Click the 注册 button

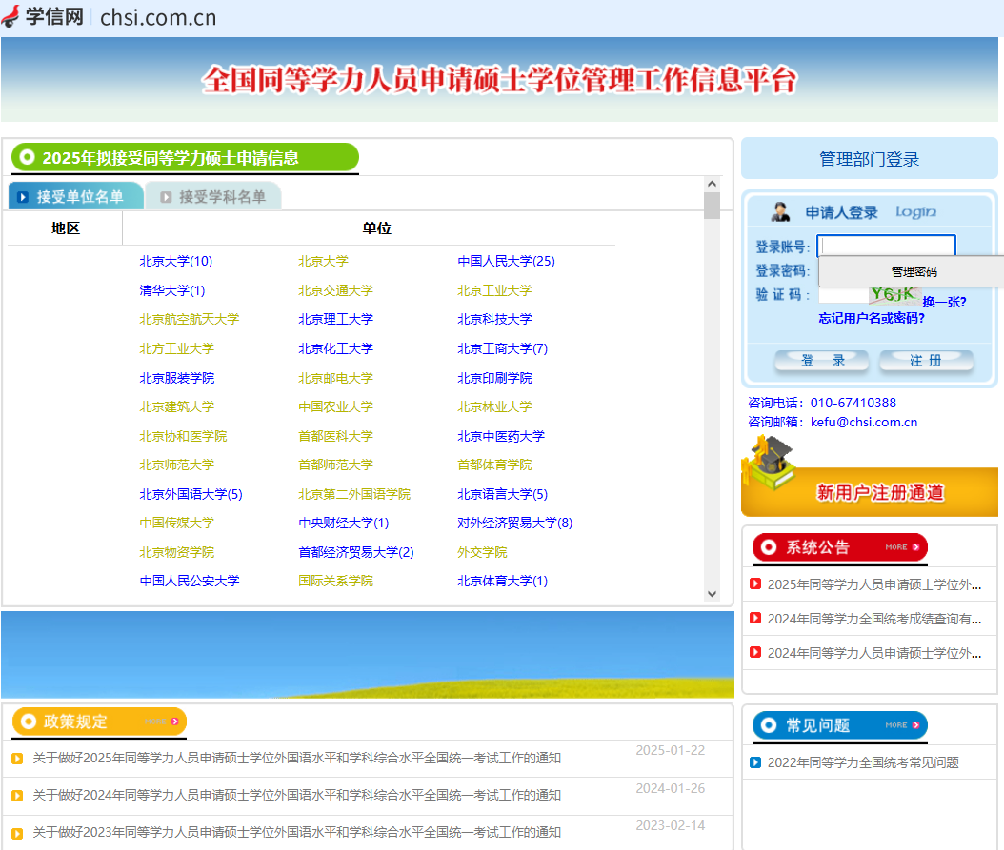pyautogui.click(x=926, y=361)
